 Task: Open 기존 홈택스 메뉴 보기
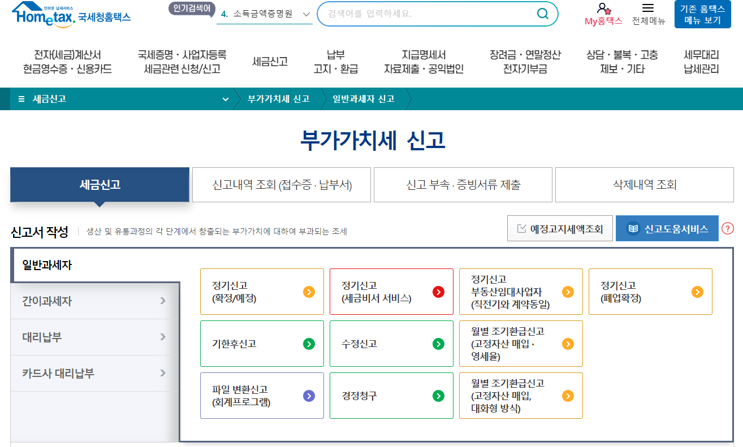[702, 14]
